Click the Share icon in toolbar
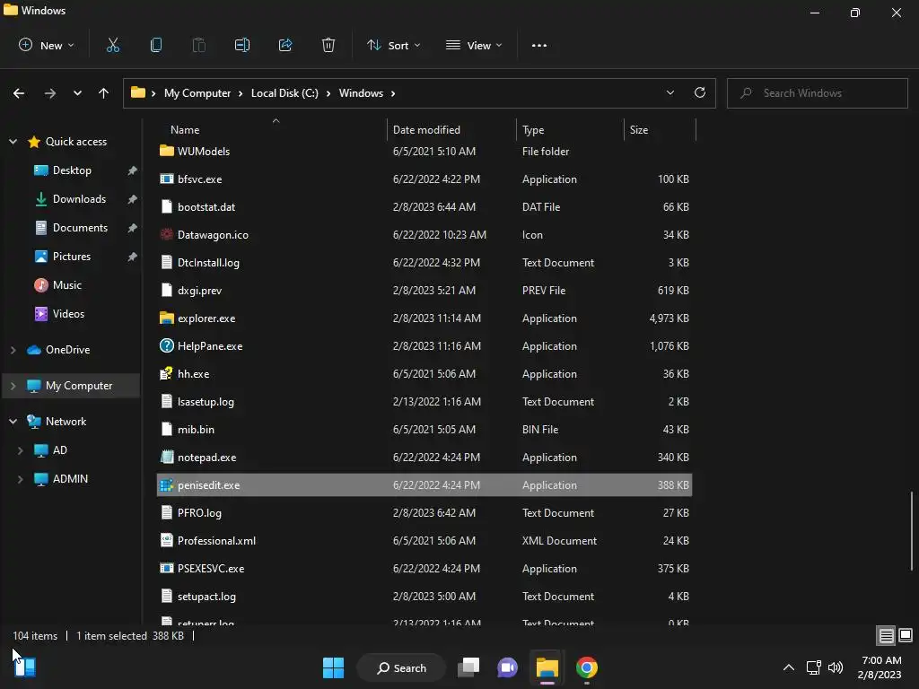Viewport: 919px width, 689px height. click(x=285, y=45)
